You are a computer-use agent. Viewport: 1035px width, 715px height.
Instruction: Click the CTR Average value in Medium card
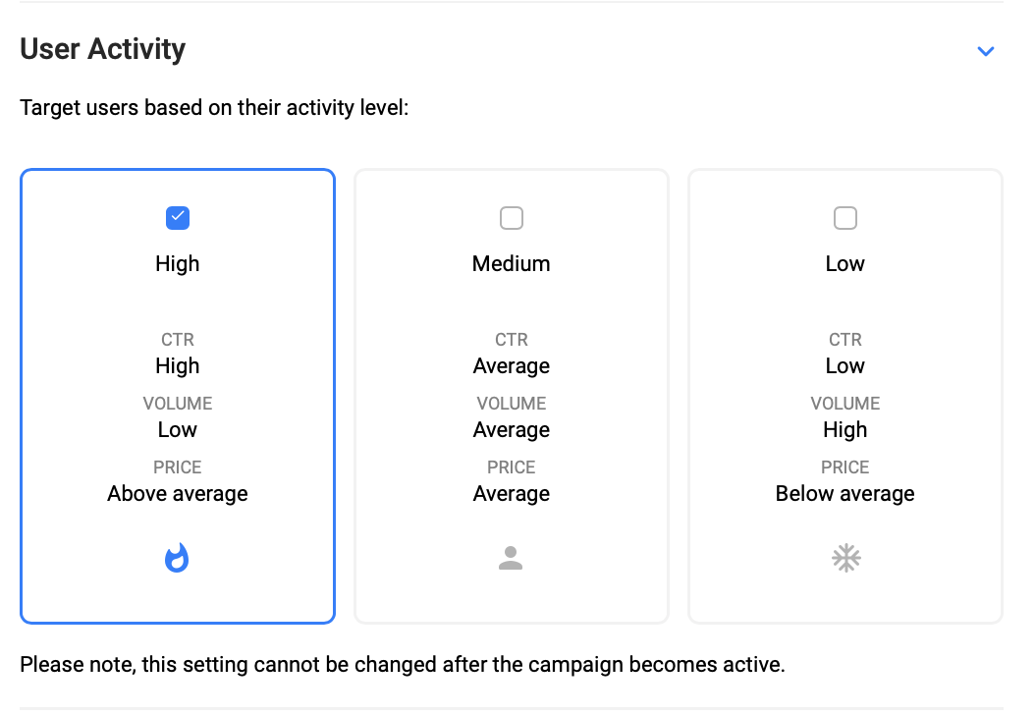(x=512, y=365)
